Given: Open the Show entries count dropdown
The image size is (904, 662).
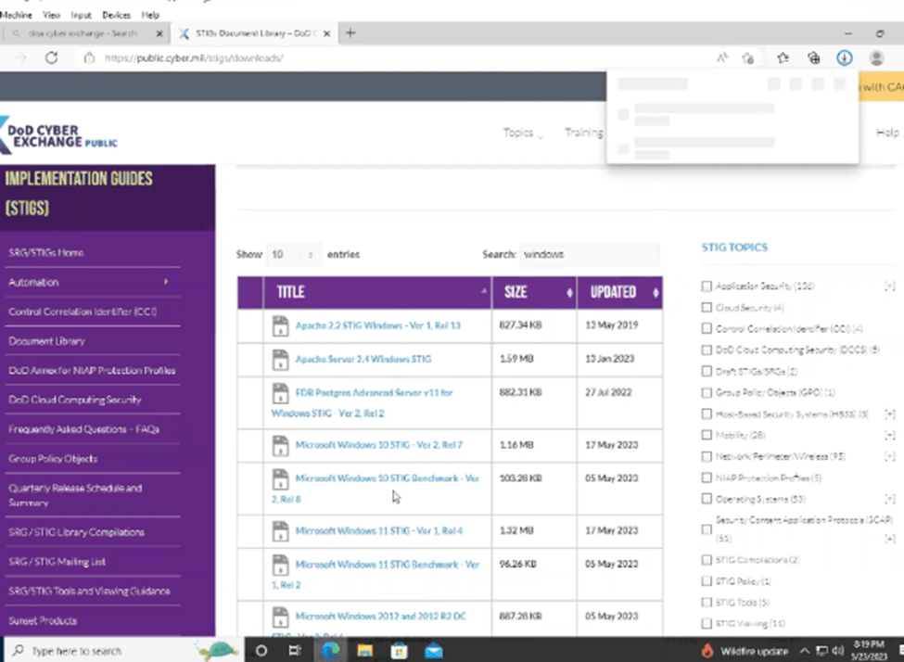Looking at the screenshot, I should (294, 254).
